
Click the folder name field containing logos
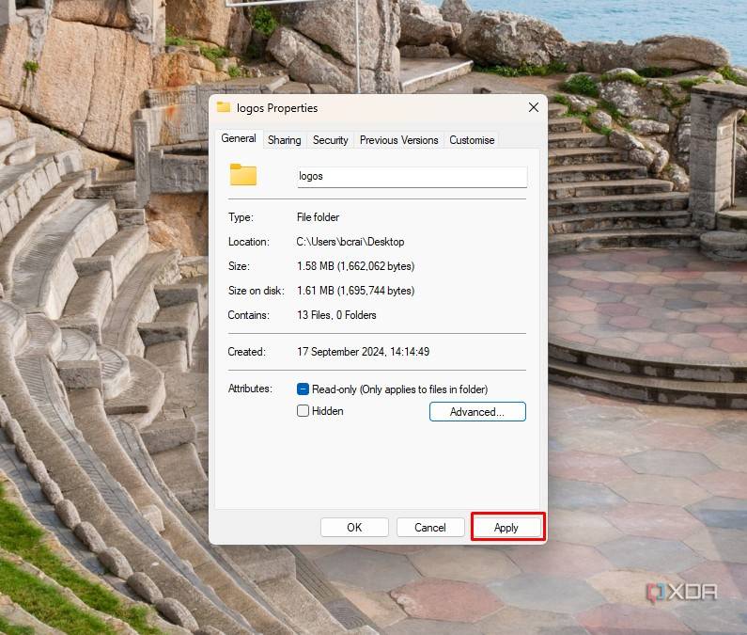click(x=412, y=177)
